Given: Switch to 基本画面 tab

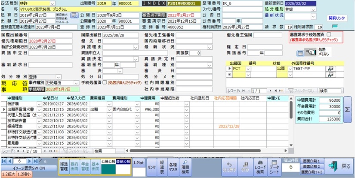Looking at the screenshot, I should pyautogui.click(x=96, y=167).
